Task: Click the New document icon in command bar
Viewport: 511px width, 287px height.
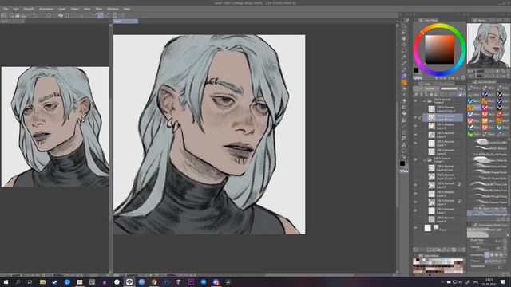Action: (x=11, y=15)
